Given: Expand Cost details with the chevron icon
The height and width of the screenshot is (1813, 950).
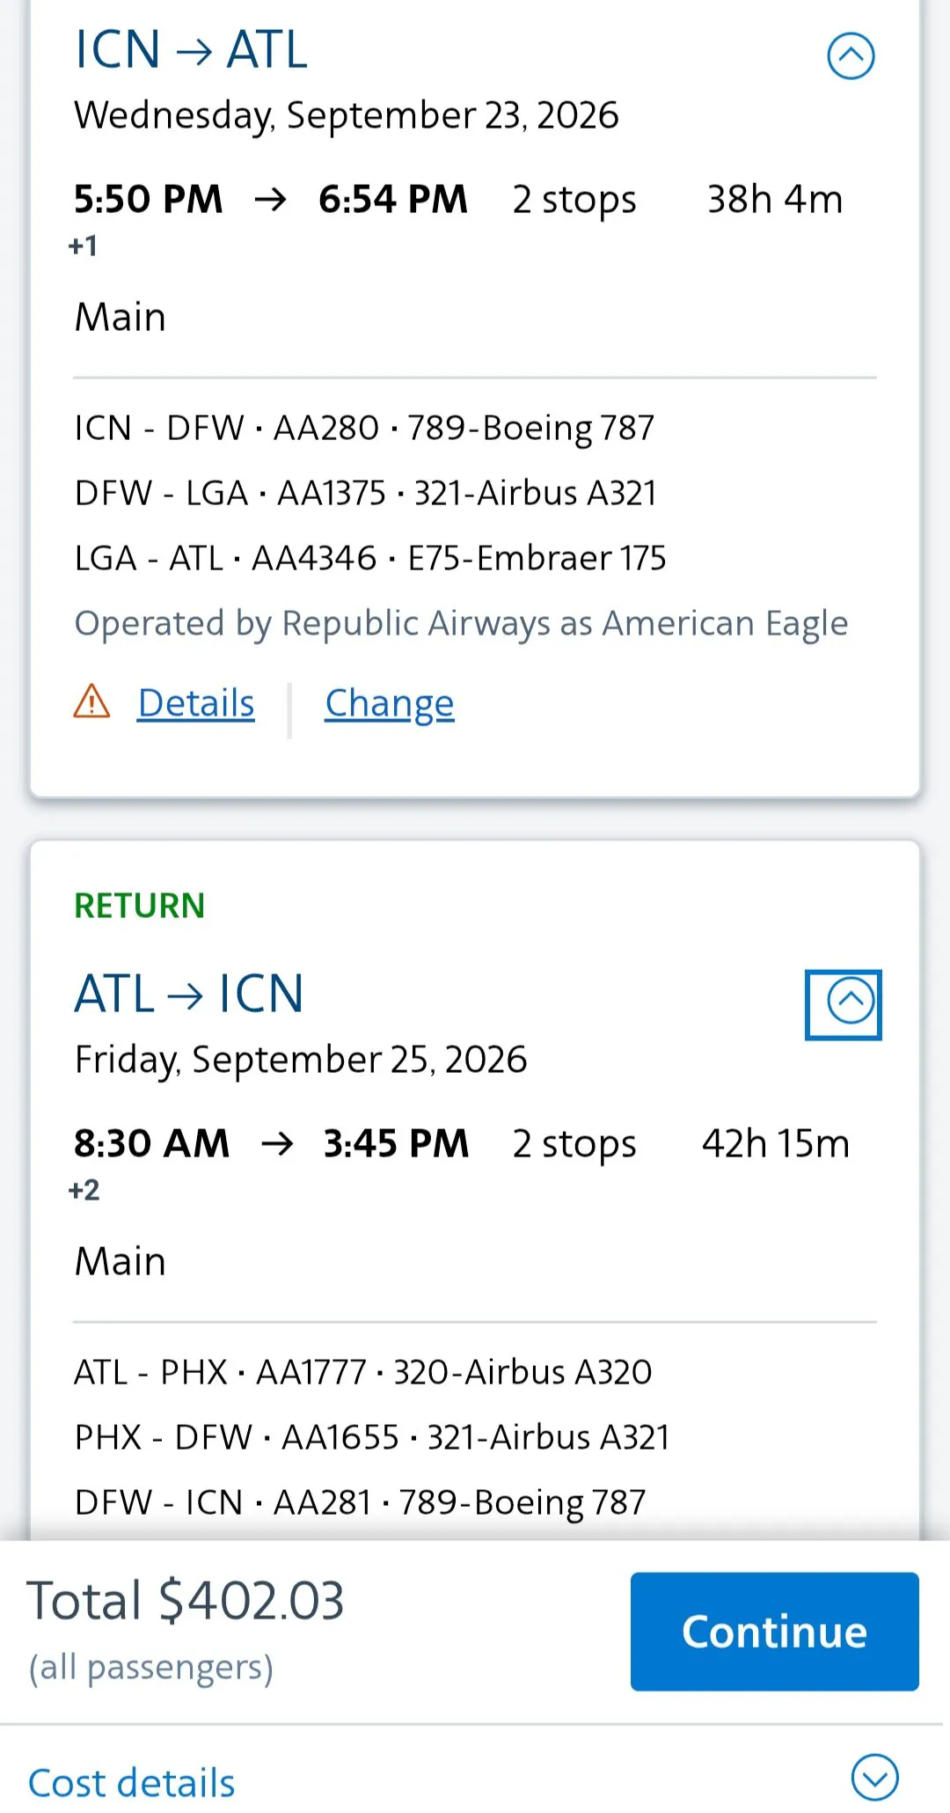Looking at the screenshot, I should point(874,1778).
